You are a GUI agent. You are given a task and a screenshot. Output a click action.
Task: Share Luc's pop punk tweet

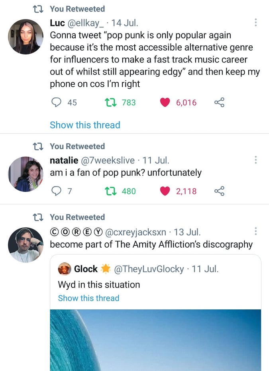[220, 103]
